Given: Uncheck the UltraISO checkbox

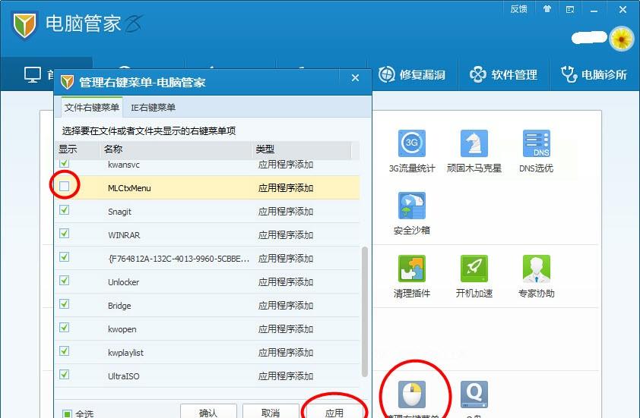Looking at the screenshot, I should pyautogui.click(x=64, y=375).
